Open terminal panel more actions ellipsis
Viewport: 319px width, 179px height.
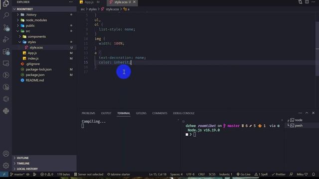[300, 113]
